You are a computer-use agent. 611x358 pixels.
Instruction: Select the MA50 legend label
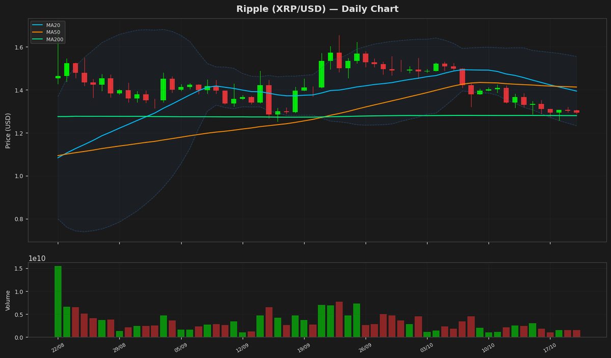(52, 32)
